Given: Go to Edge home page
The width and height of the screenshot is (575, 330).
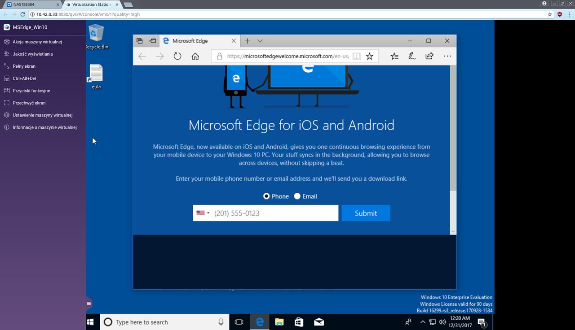Looking at the screenshot, I should [195, 56].
